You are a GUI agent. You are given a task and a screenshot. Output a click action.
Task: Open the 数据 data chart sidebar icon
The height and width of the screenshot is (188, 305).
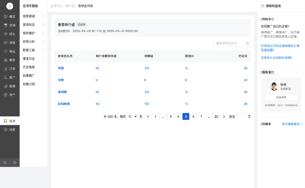point(6,86)
